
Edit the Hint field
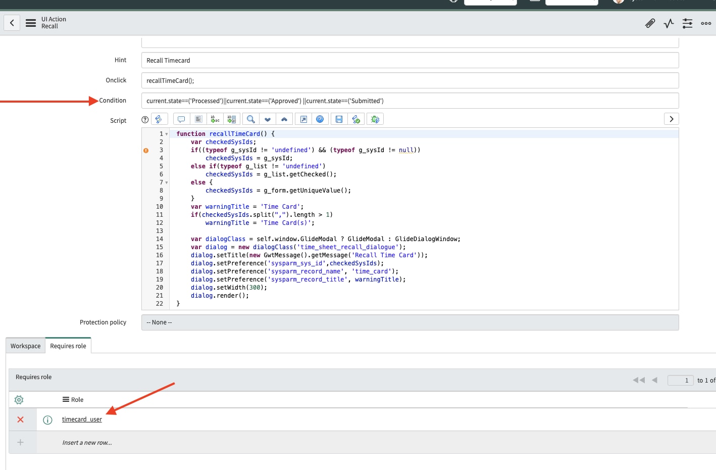[x=410, y=60]
